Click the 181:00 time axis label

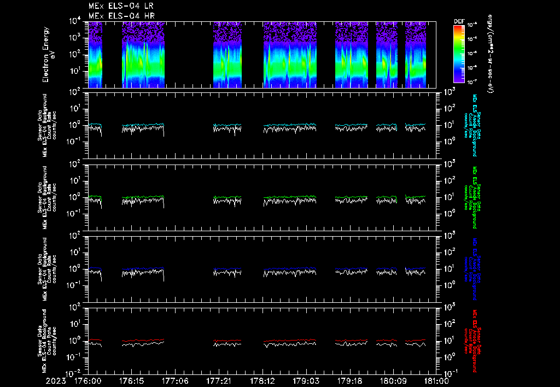[x=436, y=381]
